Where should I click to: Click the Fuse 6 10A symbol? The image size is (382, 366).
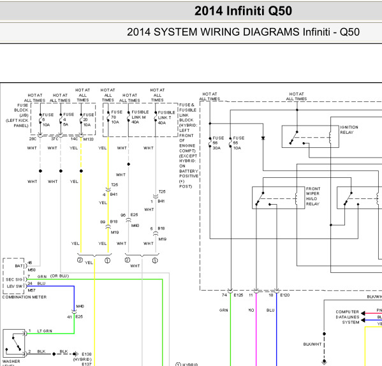tap(40, 119)
